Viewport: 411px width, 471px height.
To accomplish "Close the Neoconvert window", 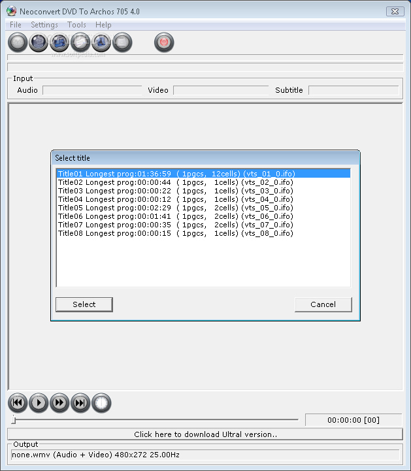I will (x=395, y=11).
